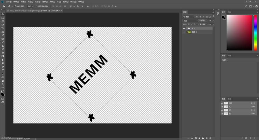Image resolution: width=259 pixels, height=140 pixels.
Task: Open the 滤镜 menu
Action: 52,1
